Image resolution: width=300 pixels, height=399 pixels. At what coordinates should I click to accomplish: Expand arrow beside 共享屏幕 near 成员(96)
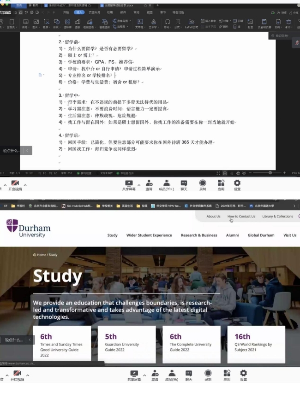click(144, 375)
